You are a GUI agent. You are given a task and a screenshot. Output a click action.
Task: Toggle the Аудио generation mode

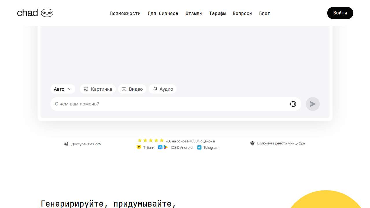[x=162, y=89]
